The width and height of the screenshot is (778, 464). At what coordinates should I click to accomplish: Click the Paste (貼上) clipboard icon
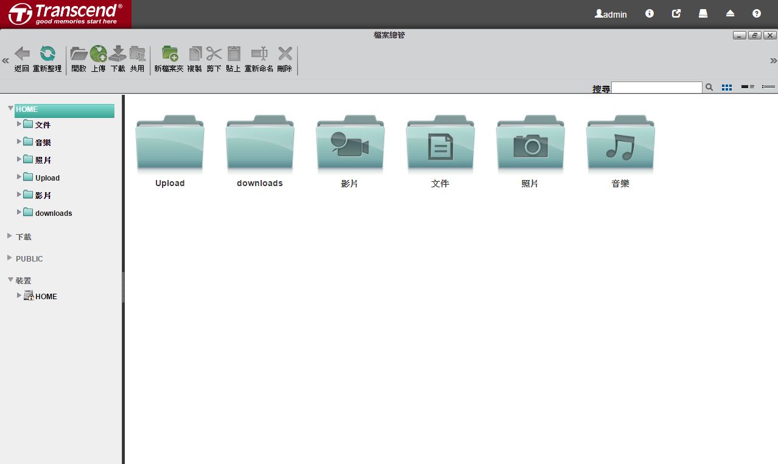[x=234, y=54]
